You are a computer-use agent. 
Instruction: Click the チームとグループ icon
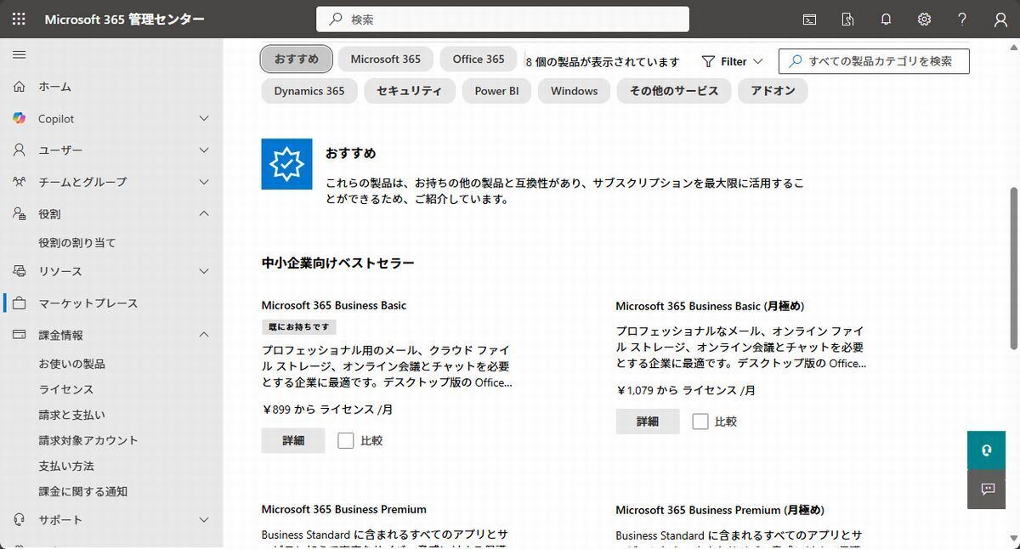[19, 182]
